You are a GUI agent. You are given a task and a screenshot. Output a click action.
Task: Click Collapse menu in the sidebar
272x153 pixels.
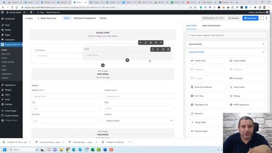pos(11,120)
